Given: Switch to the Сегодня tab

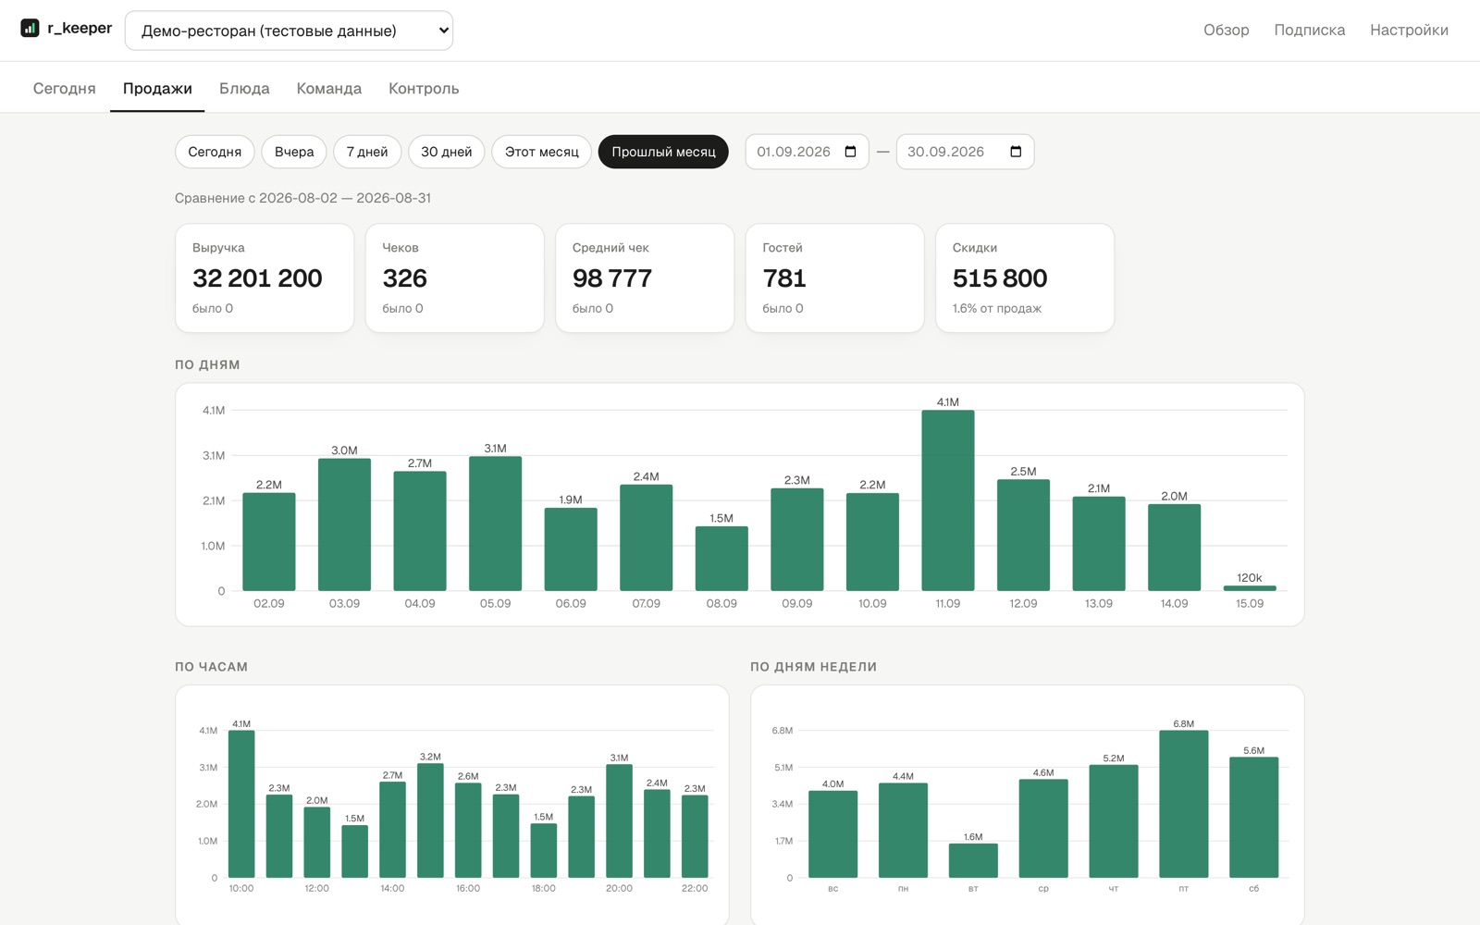Looking at the screenshot, I should pos(65,89).
